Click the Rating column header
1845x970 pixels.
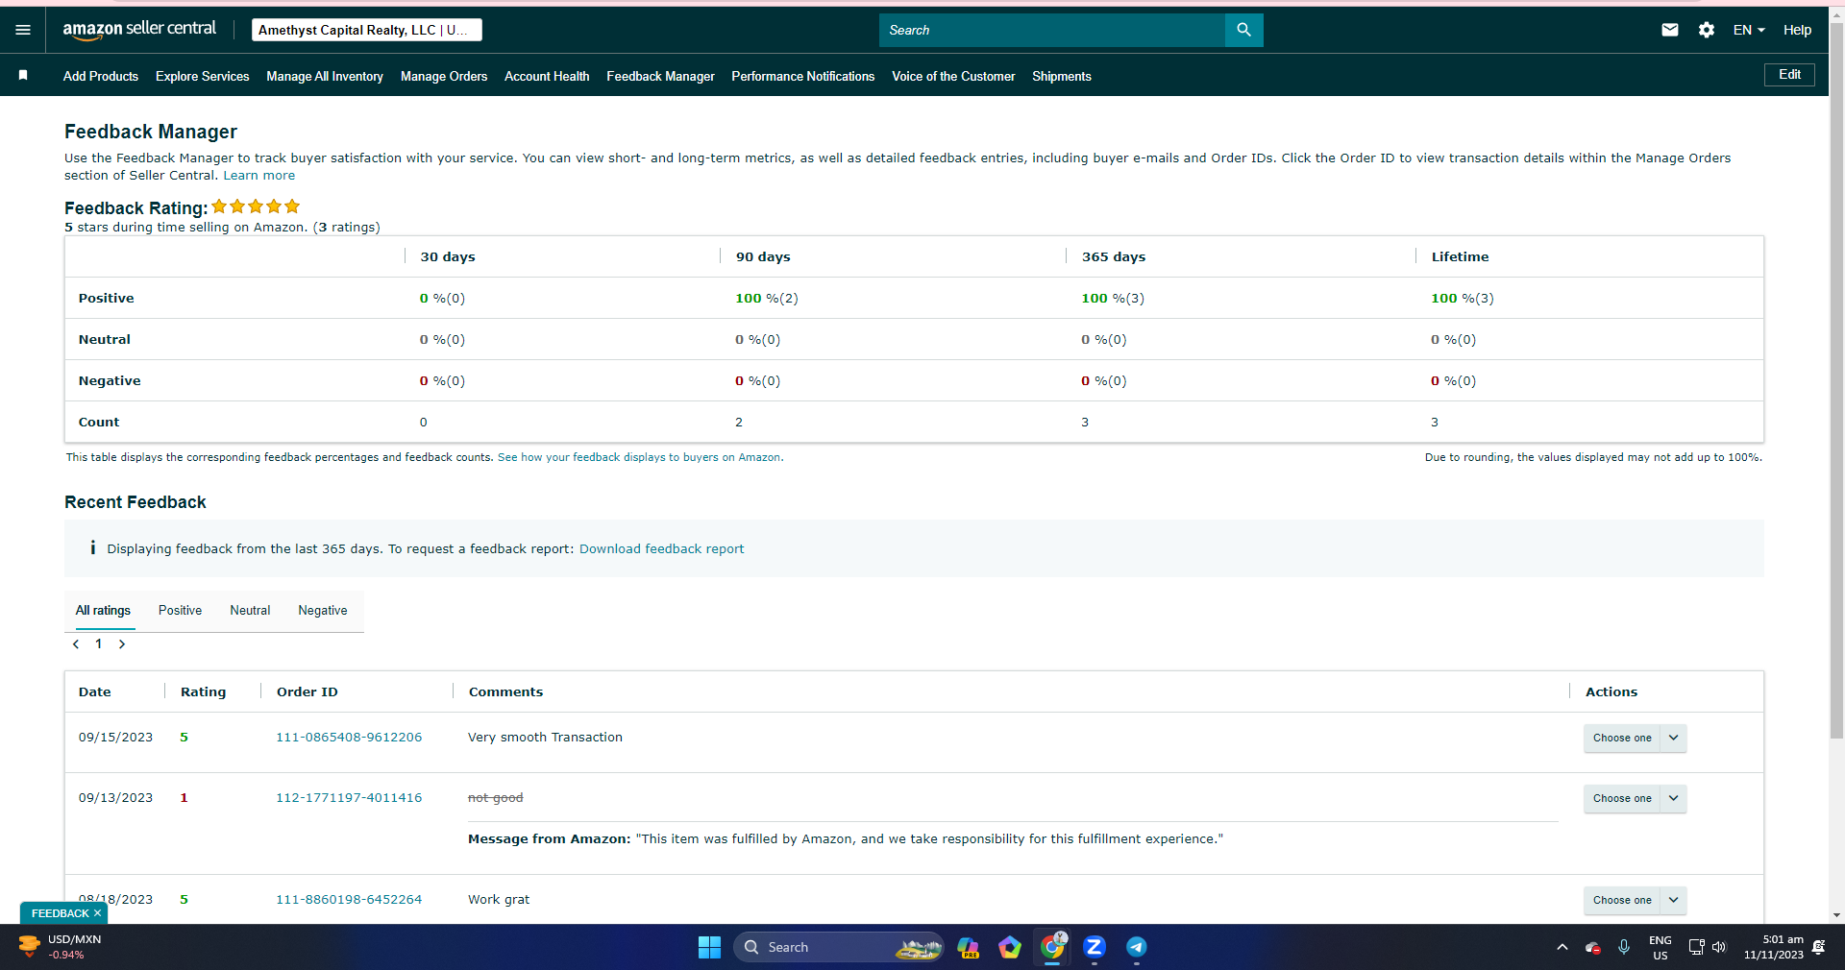point(204,691)
